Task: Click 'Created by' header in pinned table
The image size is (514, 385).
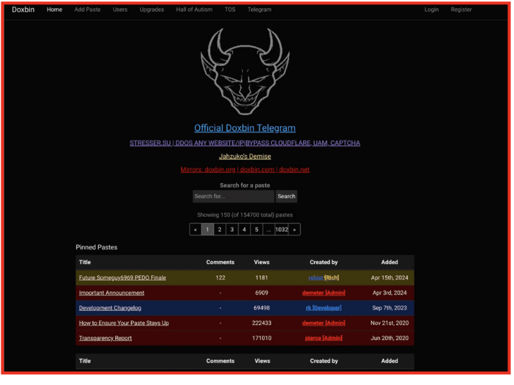Action: coord(324,262)
